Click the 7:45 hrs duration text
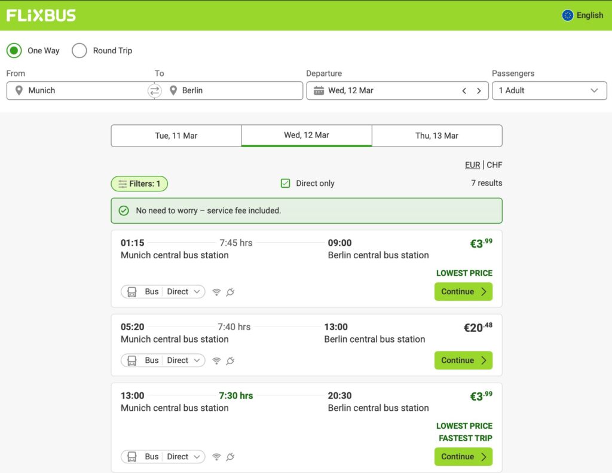 click(235, 243)
